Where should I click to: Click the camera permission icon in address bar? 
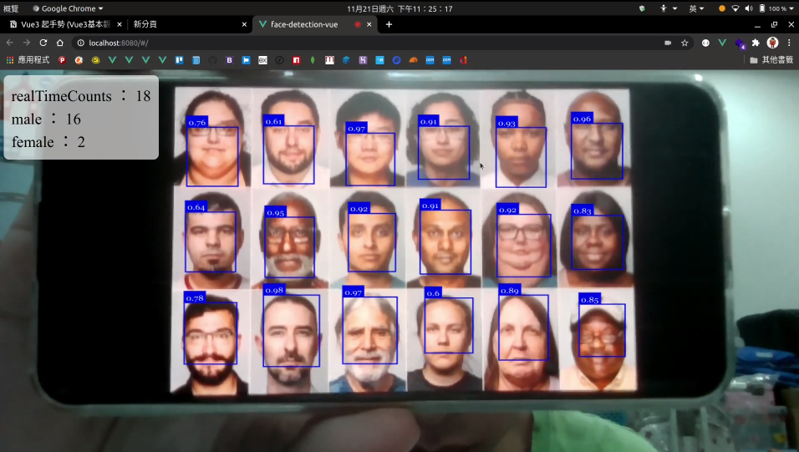coord(668,43)
